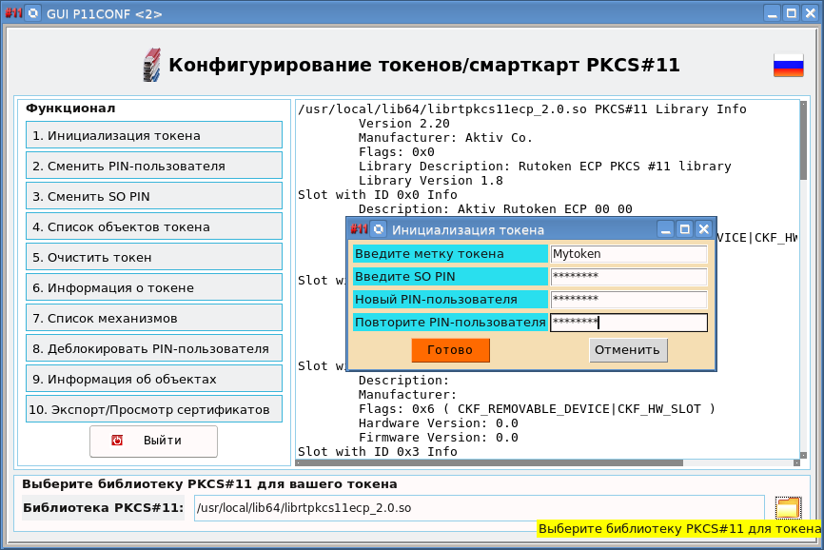Click the line 'Library Version 1.8'
The width and height of the screenshot is (824, 550).
(430, 181)
